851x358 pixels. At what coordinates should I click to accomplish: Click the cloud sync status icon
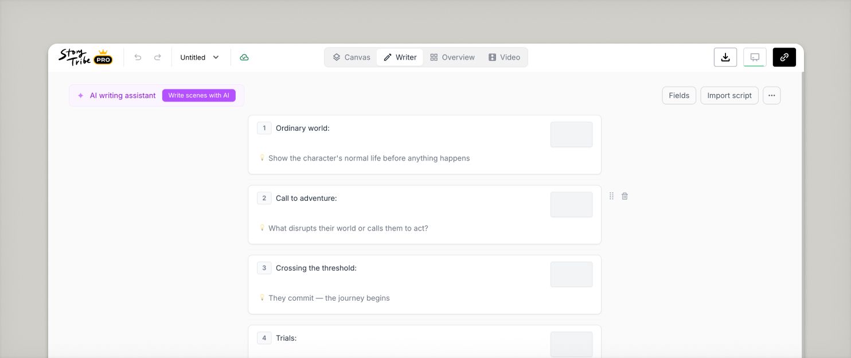pos(244,57)
